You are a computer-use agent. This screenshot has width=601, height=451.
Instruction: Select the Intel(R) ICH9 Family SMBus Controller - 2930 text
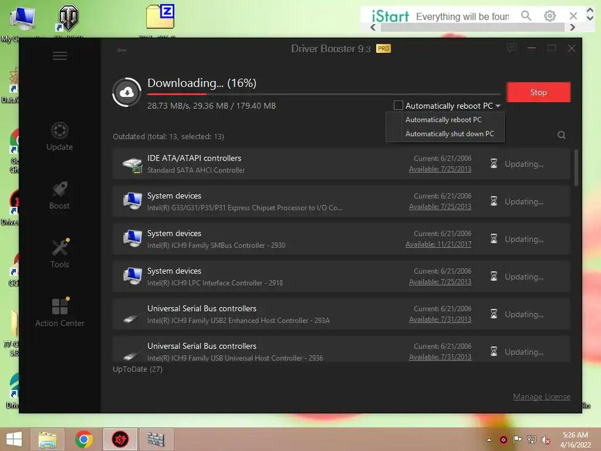(x=216, y=245)
